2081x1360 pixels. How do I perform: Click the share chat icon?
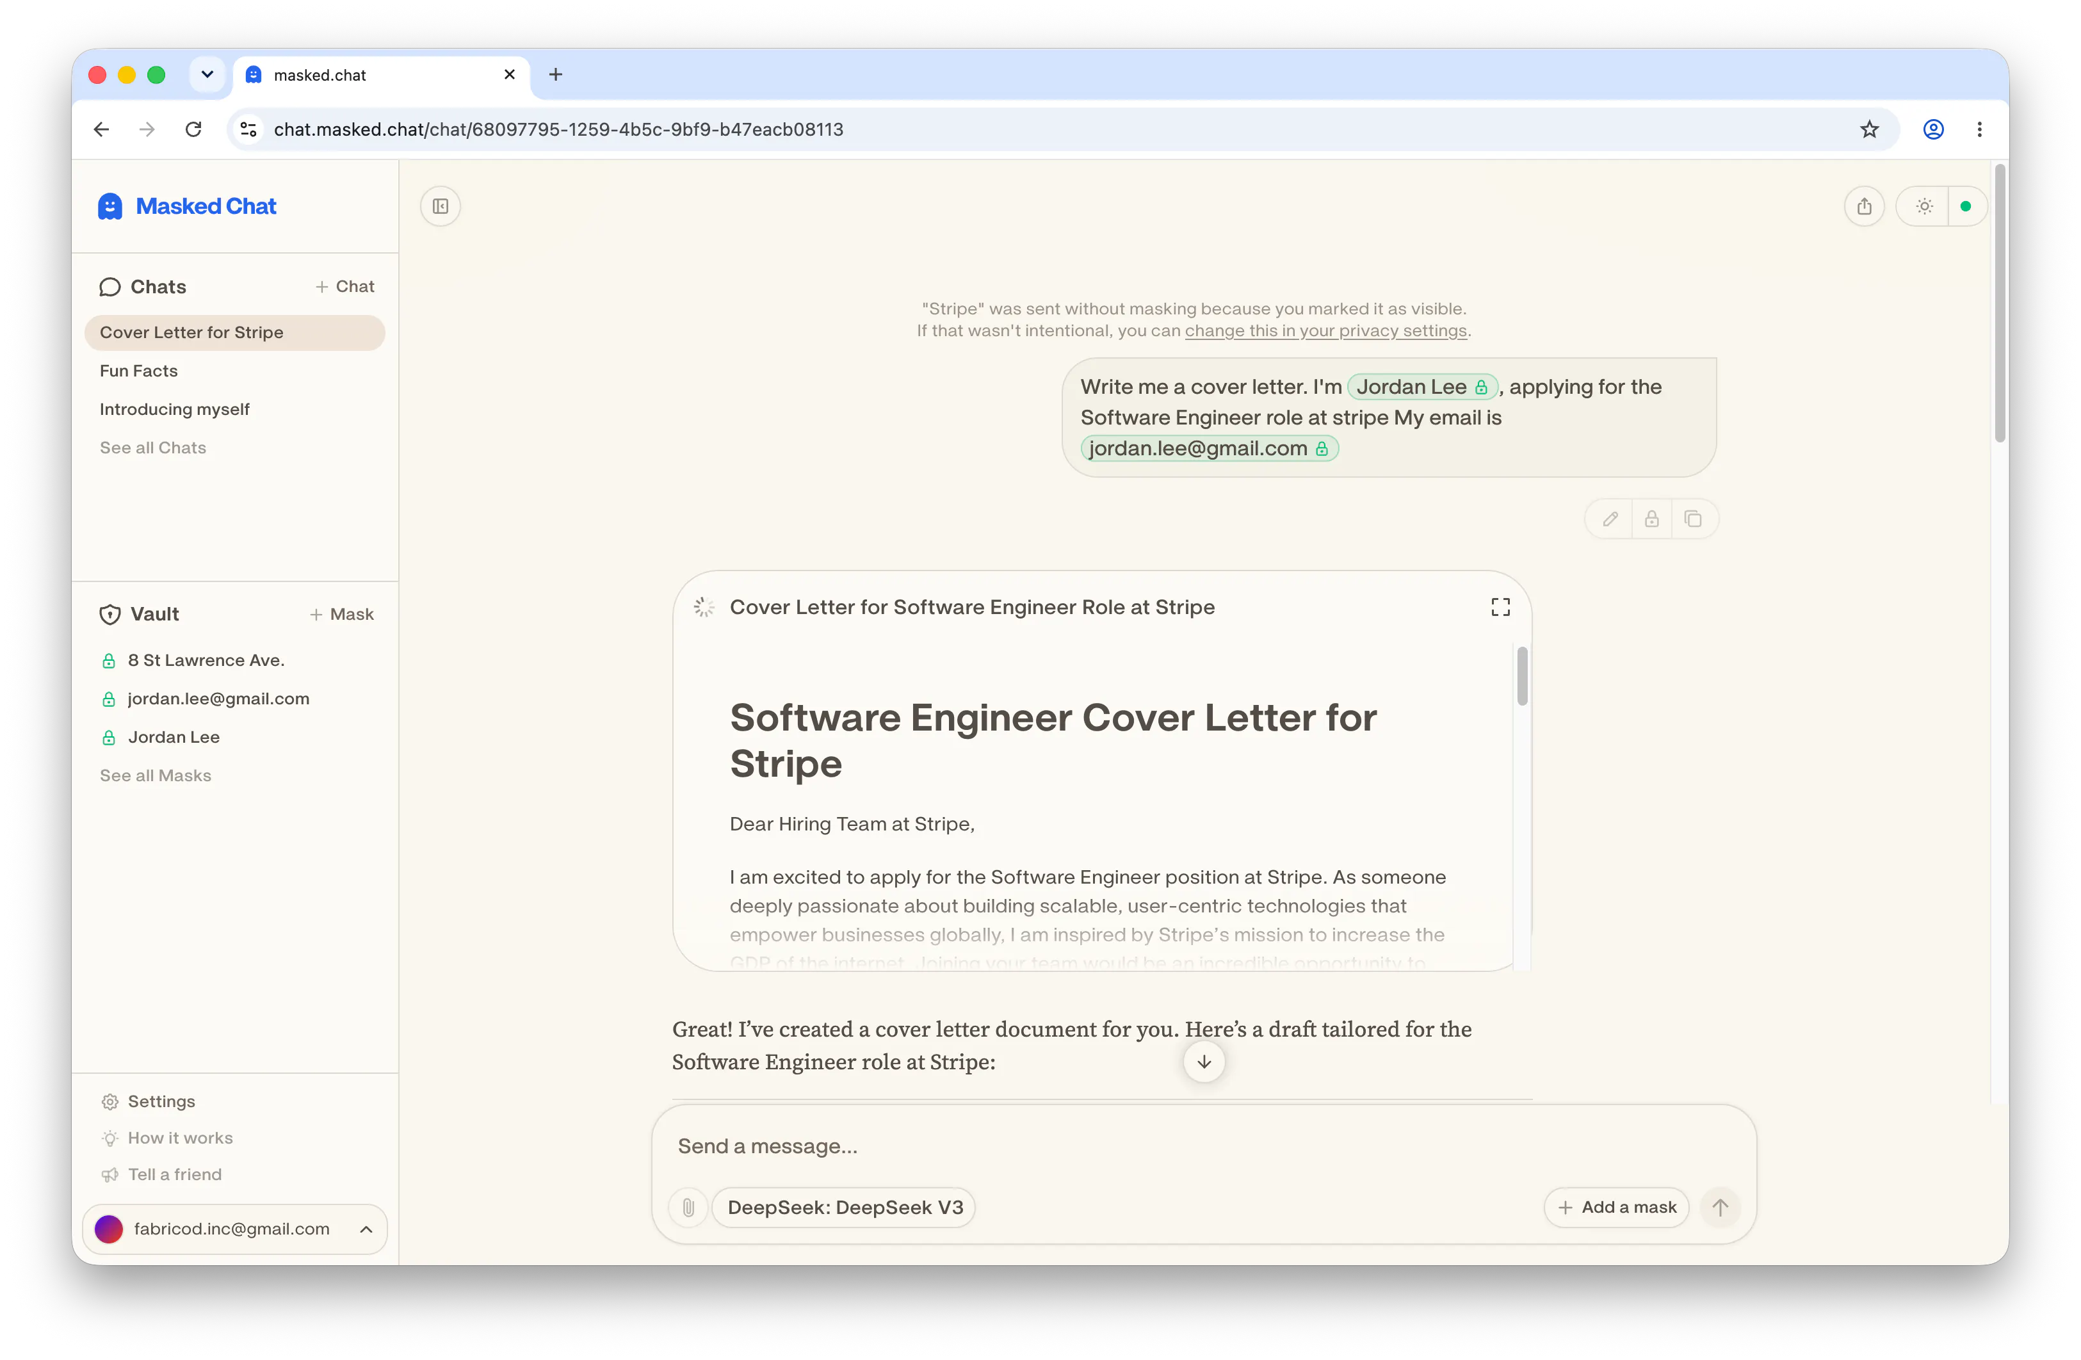point(1864,206)
